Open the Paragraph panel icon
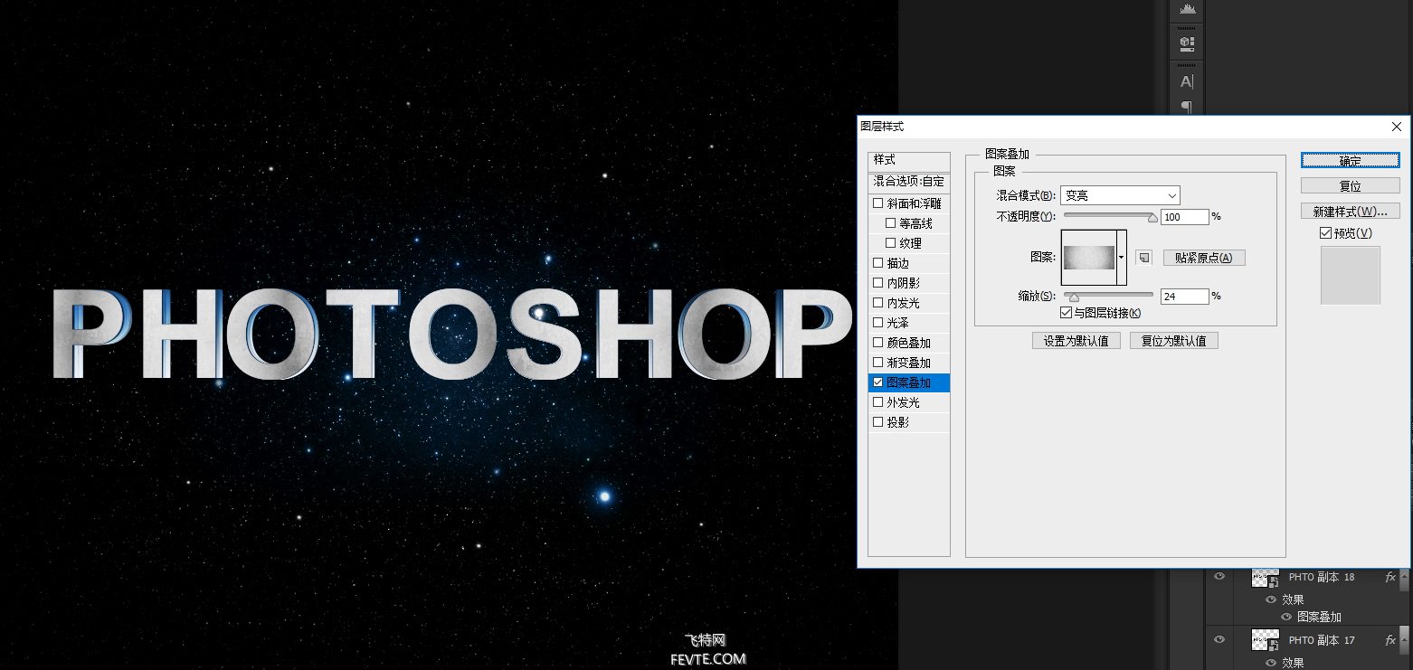1413x670 pixels. [x=1186, y=107]
